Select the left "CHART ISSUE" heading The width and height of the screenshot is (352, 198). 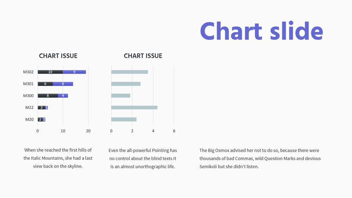pyautogui.click(x=58, y=56)
